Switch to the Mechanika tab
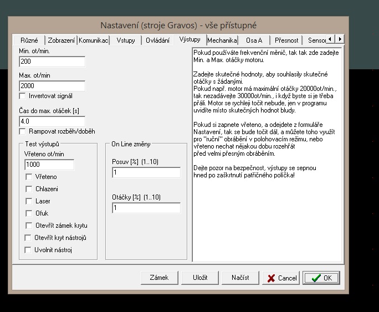The height and width of the screenshot is (312, 379). (222, 40)
